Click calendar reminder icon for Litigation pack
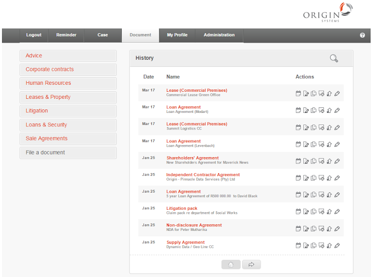Image resolution: width=373 pixels, height=277 pixels. pos(298,211)
